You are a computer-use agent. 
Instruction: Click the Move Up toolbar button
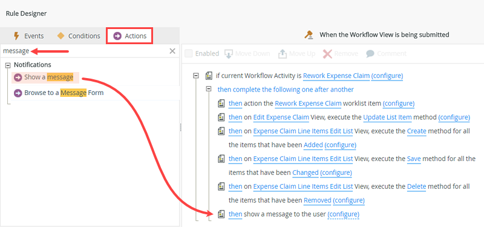[296, 53]
